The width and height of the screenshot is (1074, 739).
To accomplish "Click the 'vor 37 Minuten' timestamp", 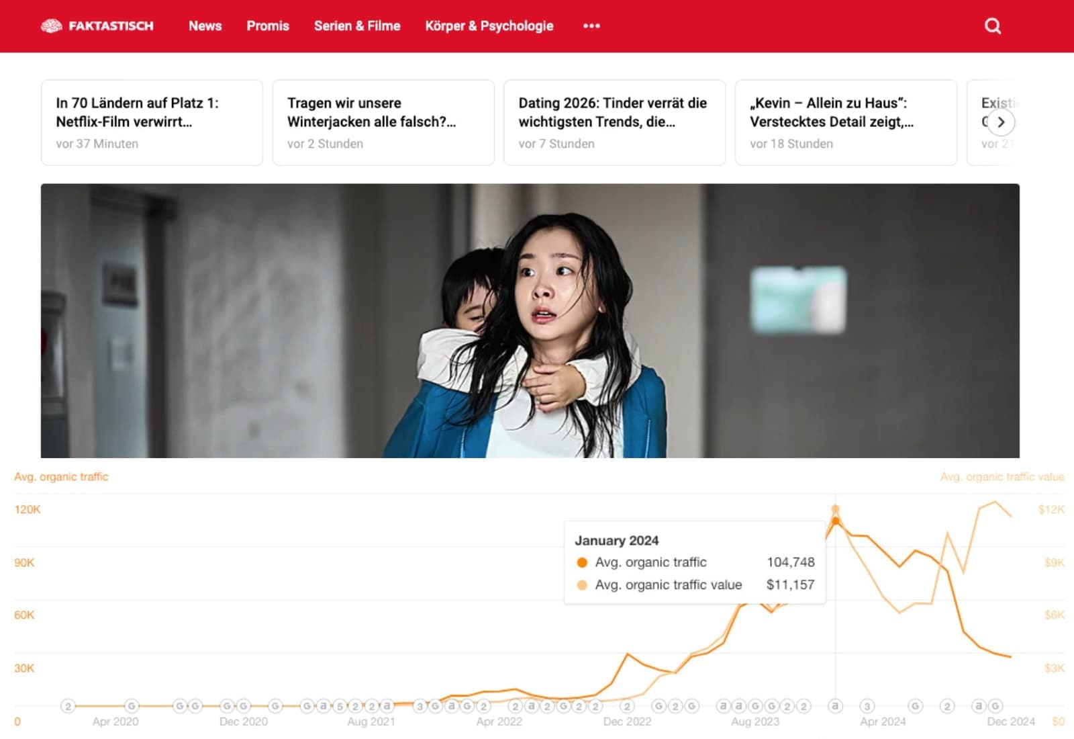I will tap(97, 144).
